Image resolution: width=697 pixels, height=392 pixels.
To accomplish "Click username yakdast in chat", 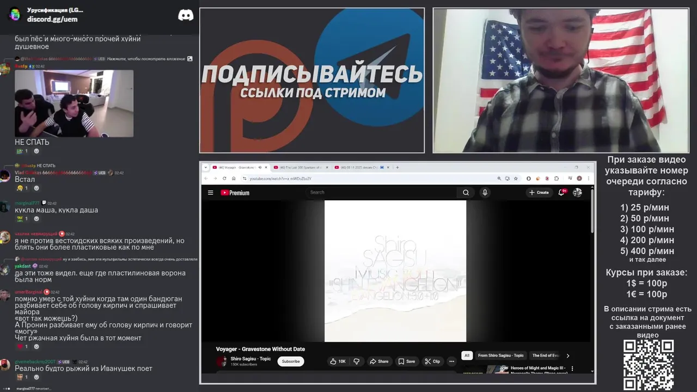I will 22,266.
